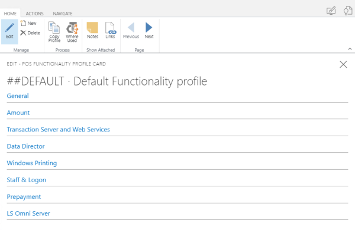
Task: Expand the General FastTab
Action: tap(18, 96)
